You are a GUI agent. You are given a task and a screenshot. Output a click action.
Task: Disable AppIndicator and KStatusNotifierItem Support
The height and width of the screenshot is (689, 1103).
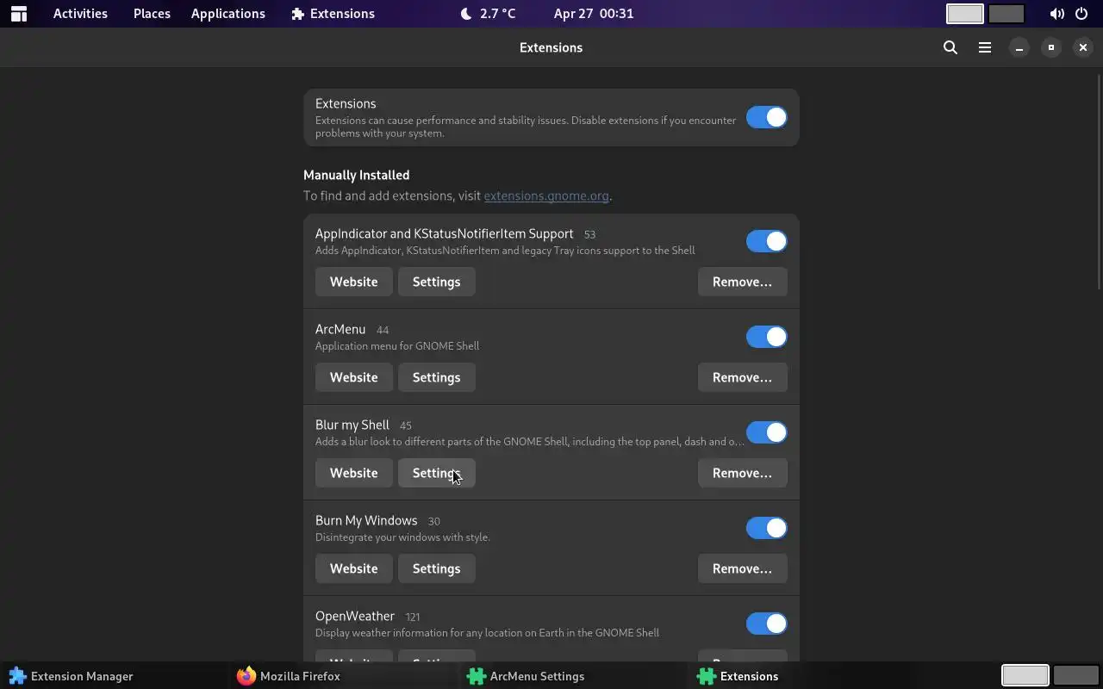click(767, 241)
